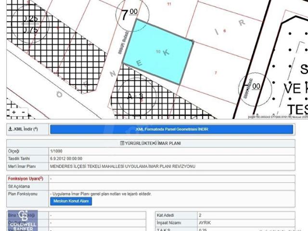Select parcel 7 on the map
This screenshot has width=308, height=231.
click(215, 72)
